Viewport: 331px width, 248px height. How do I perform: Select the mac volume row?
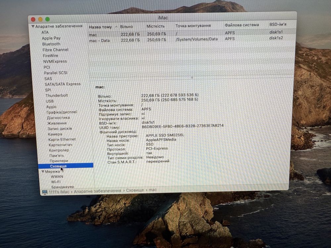(x=191, y=33)
